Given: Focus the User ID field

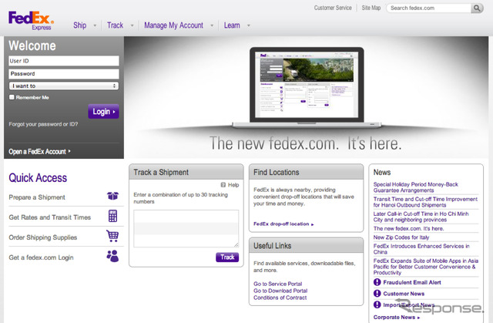Looking at the screenshot, I should (x=64, y=61).
